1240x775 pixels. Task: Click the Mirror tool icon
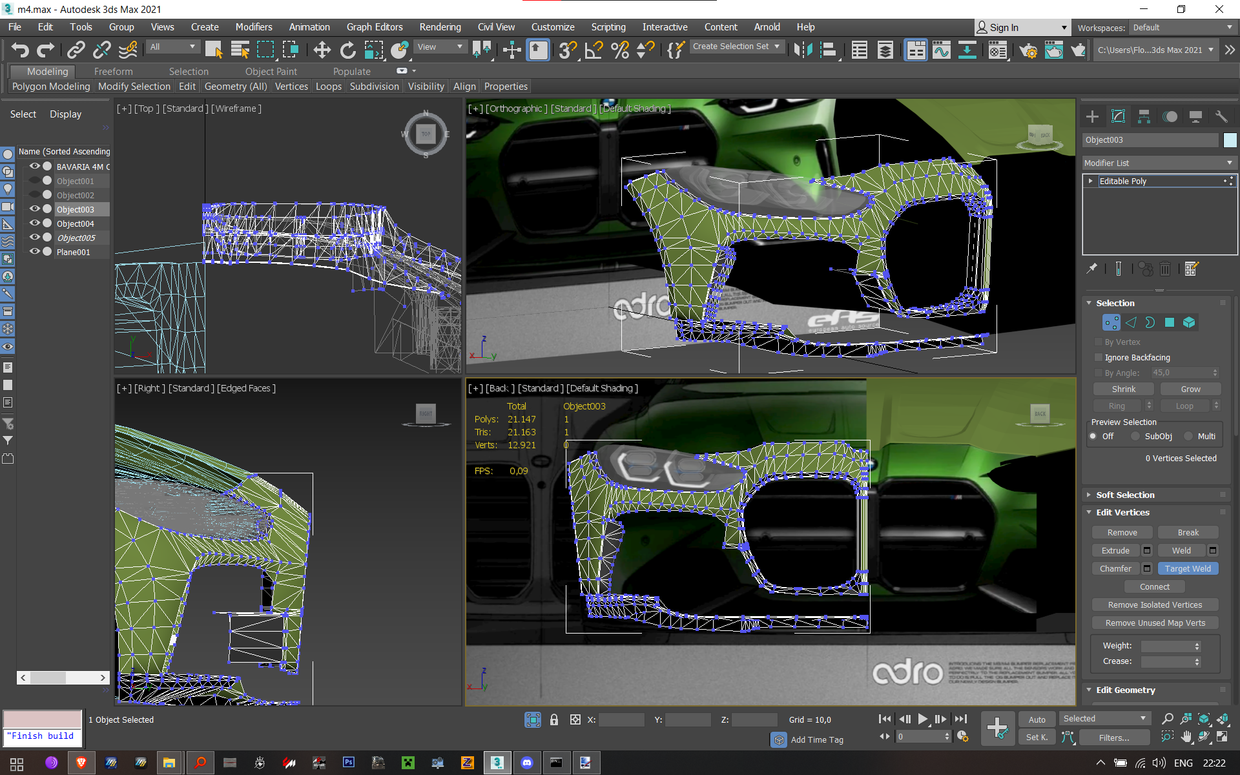(803, 50)
